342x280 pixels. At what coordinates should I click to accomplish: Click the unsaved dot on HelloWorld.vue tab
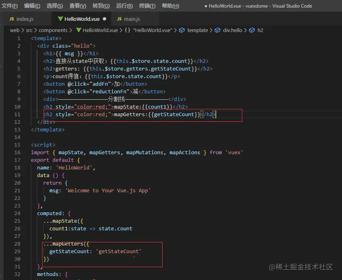pyautogui.click(x=105, y=19)
